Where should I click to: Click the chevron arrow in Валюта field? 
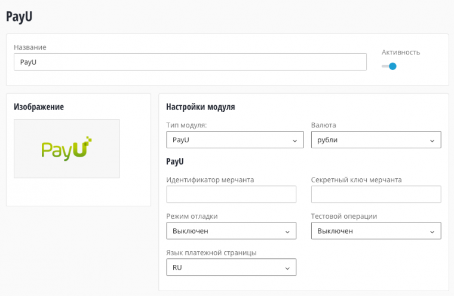(x=432, y=141)
